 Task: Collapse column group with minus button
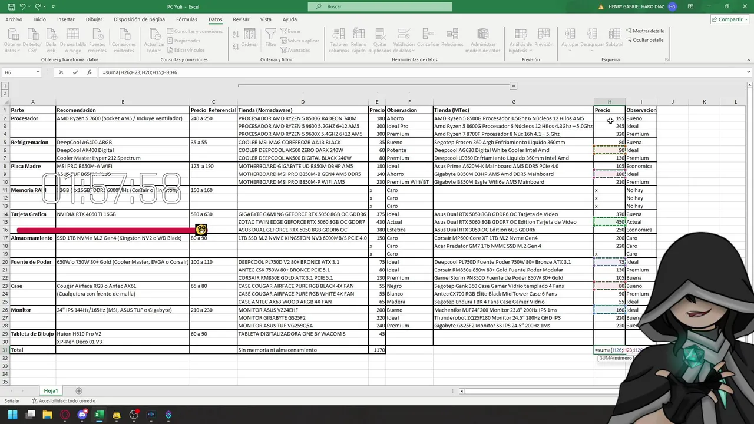pyautogui.click(x=513, y=86)
